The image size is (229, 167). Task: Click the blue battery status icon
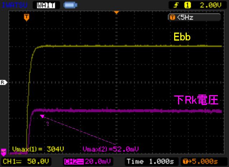pos(70,5)
